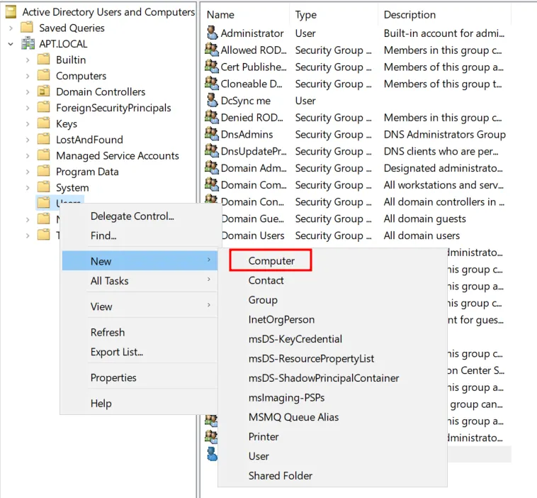Click the 'All domain guests' description
Screen dimensions: 537x498
pos(424,218)
